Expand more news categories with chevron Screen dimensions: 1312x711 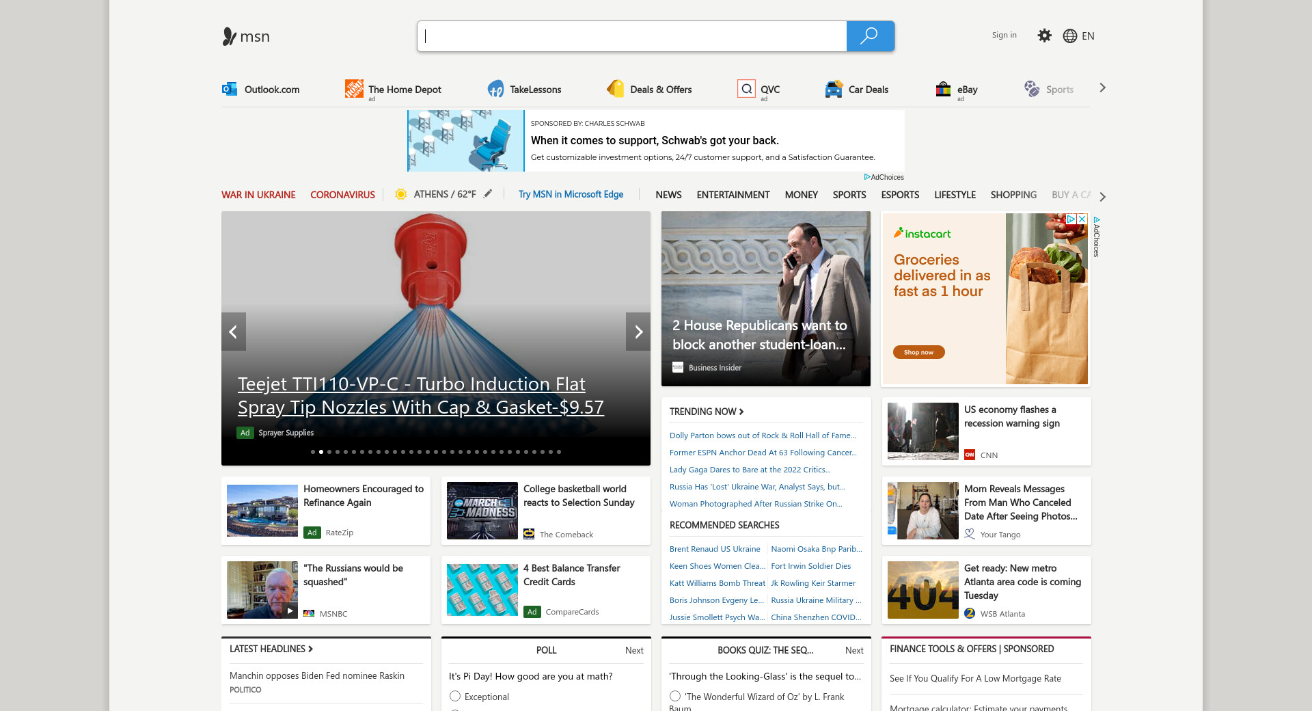1102,196
